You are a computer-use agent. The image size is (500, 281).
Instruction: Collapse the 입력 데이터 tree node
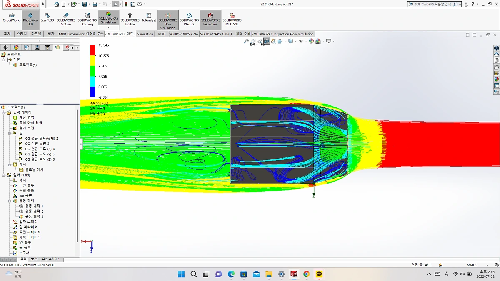(4, 112)
